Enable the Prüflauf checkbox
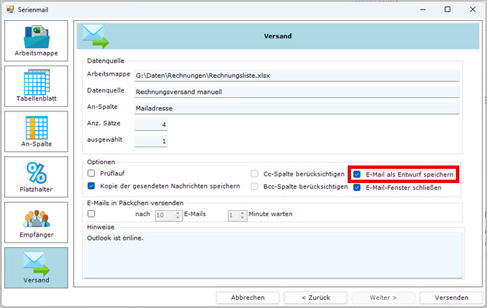The height and width of the screenshot is (308, 487). pos(91,174)
